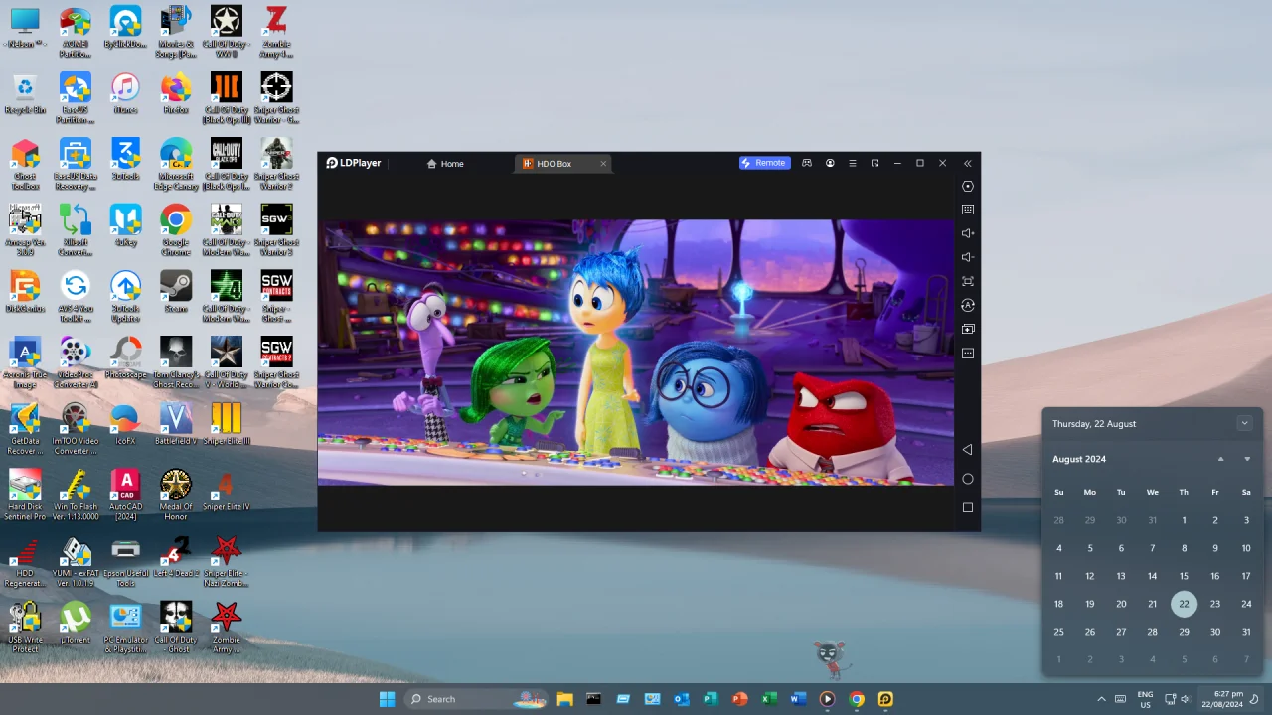This screenshot has width=1272, height=715.
Task: Select August 15 in the calendar
Action: (x=1184, y=576)
